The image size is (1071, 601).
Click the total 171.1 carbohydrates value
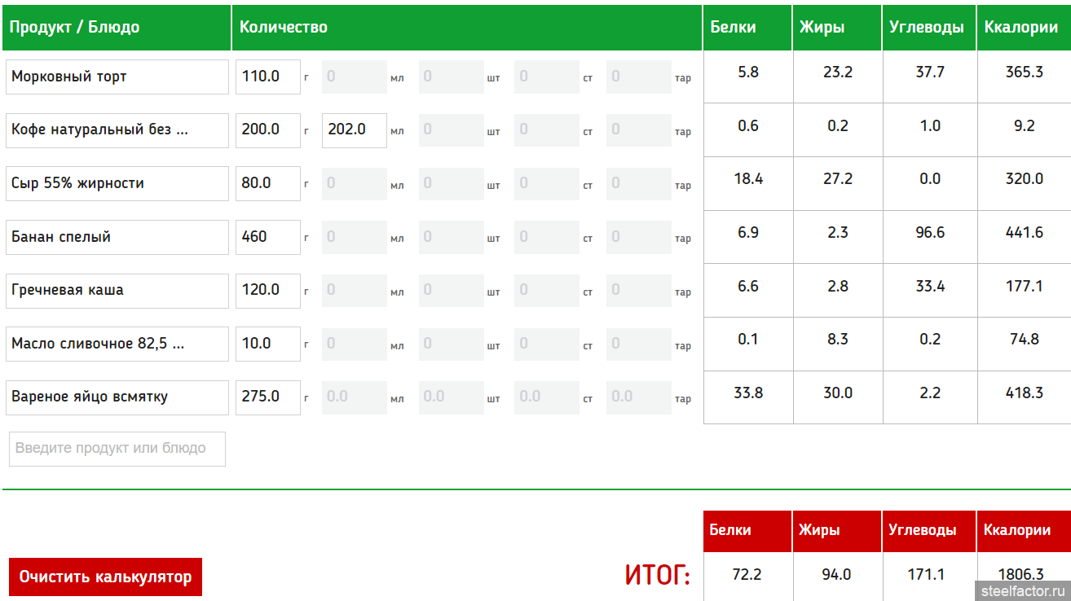click(927, 575)
